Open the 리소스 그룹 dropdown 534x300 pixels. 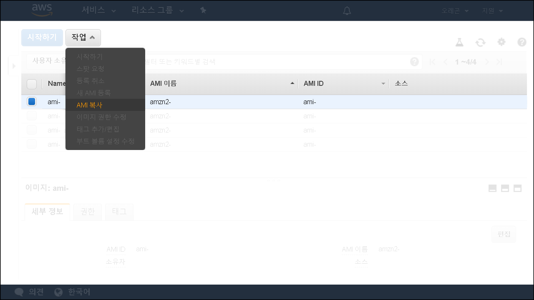pyautogui.click(x=158, y=10)
